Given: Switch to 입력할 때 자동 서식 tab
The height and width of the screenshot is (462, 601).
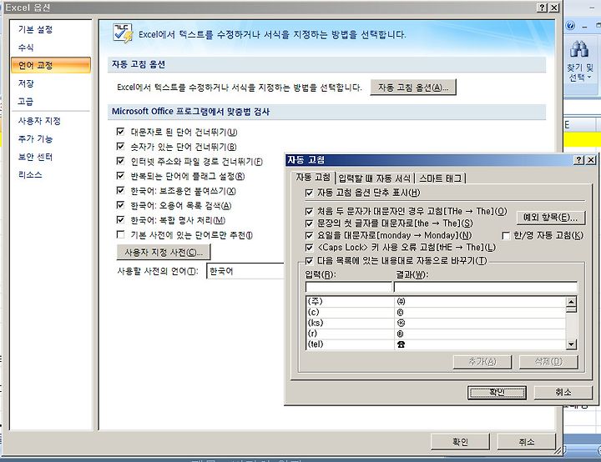Looking at the screenshot, I should point(375,178).
